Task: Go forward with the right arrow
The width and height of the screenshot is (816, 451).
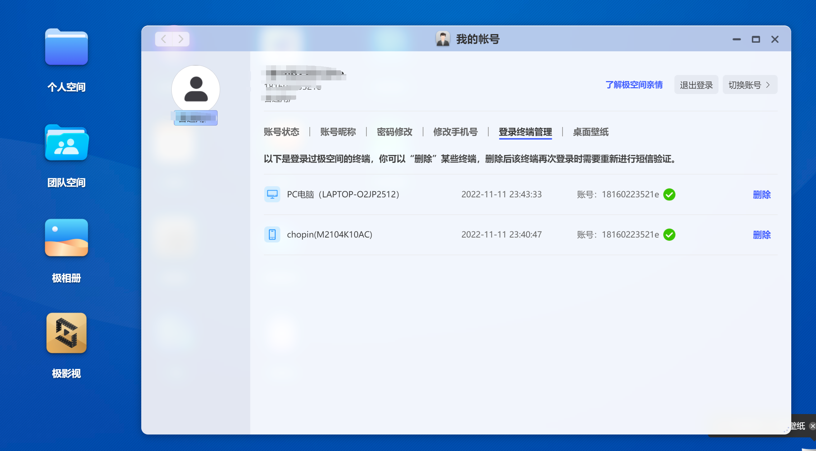Action: [181, 39]
